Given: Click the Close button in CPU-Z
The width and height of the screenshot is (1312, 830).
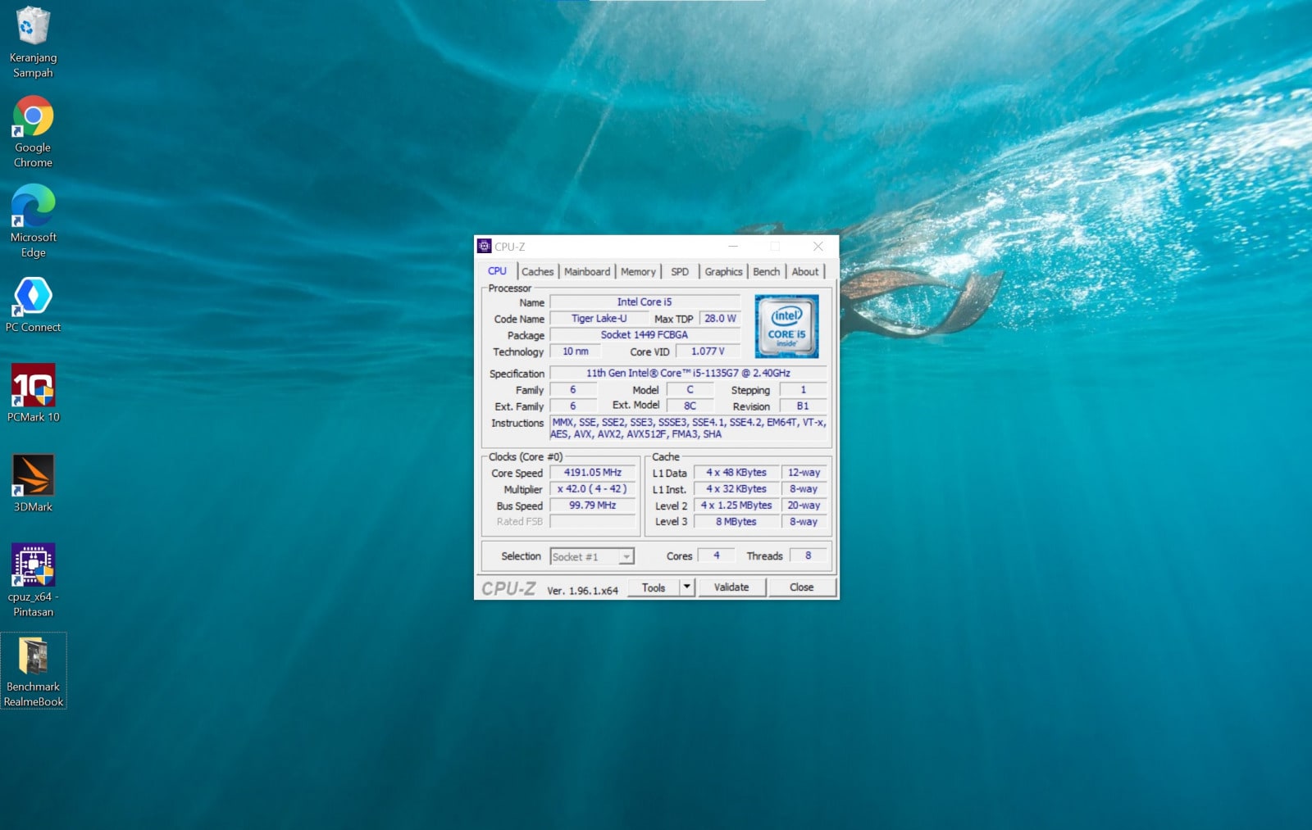Looking at the screenshot, I should click(801, 587).
